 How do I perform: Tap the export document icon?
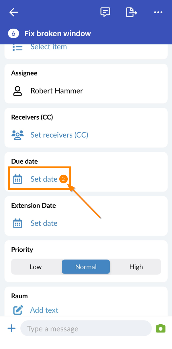(x=131, y=12)
